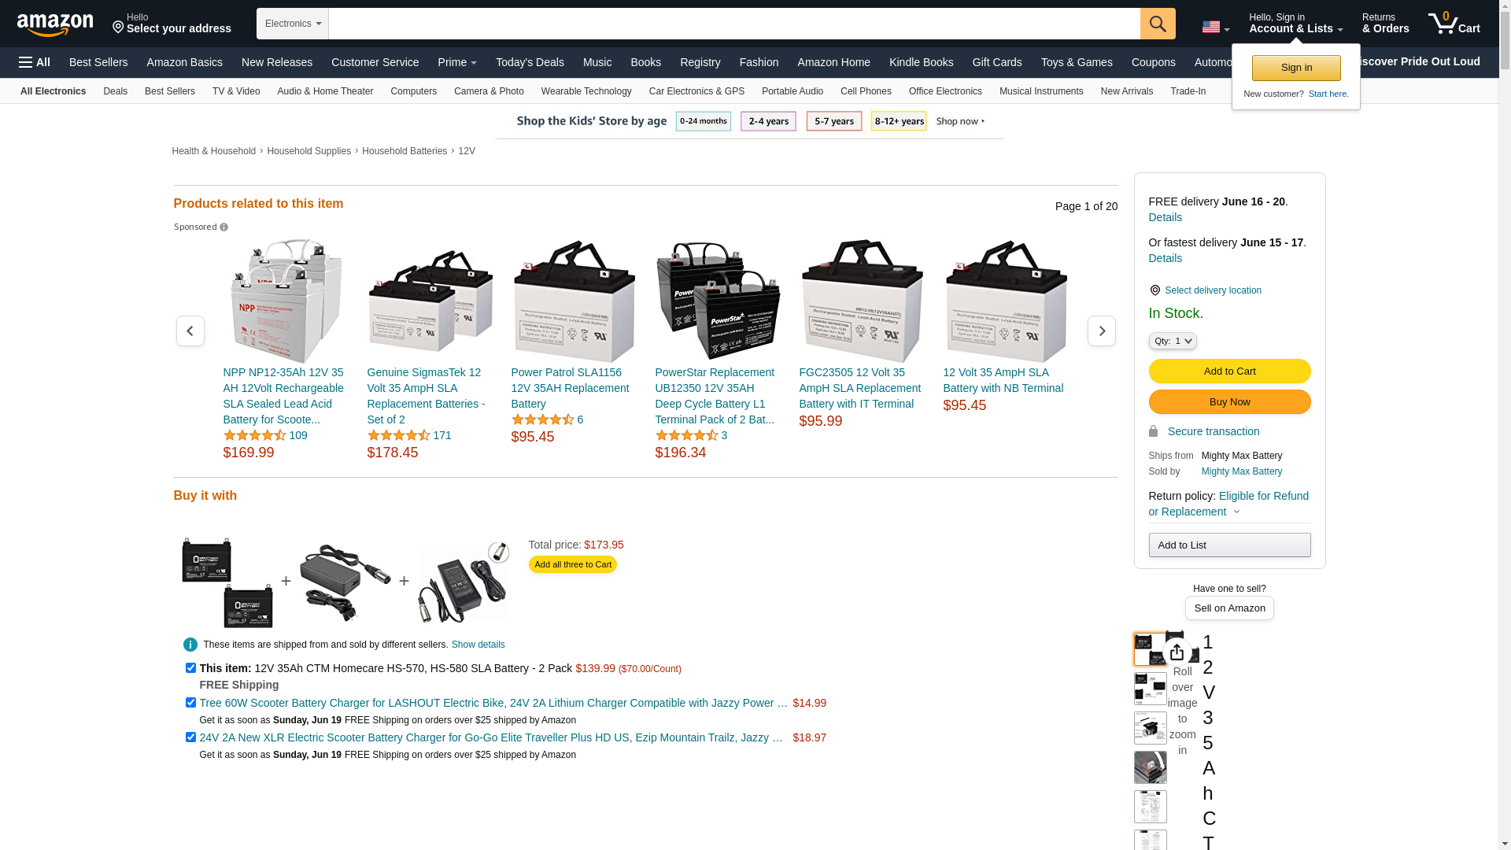Click the Add to Cart button
The width and height of the screenshot is (1511, 850).
coord(1229,371)
